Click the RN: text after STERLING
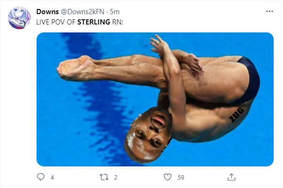 coord(118,22)
